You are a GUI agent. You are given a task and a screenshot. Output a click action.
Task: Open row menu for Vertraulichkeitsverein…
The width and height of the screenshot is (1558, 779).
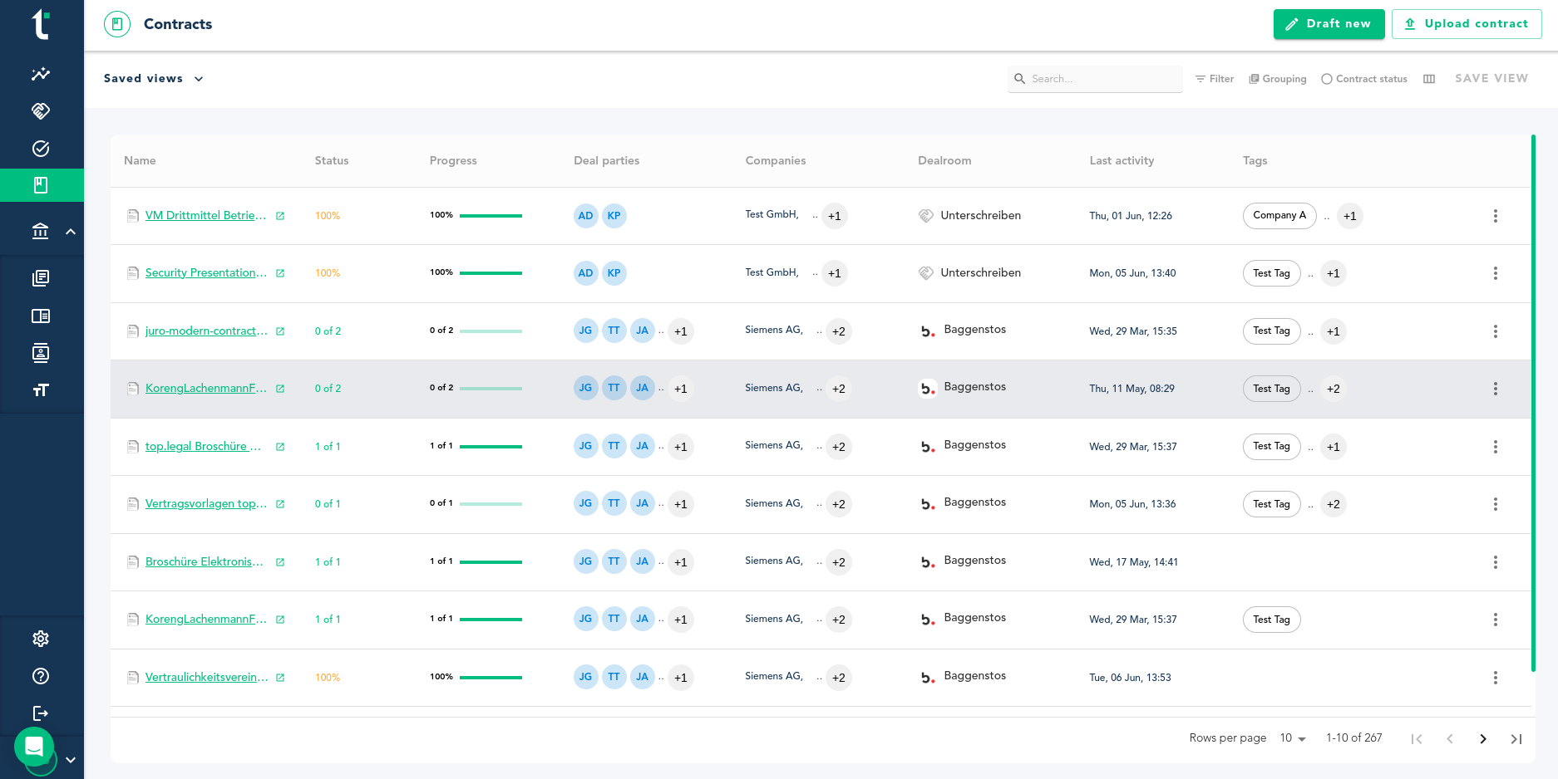[1495, 678]
